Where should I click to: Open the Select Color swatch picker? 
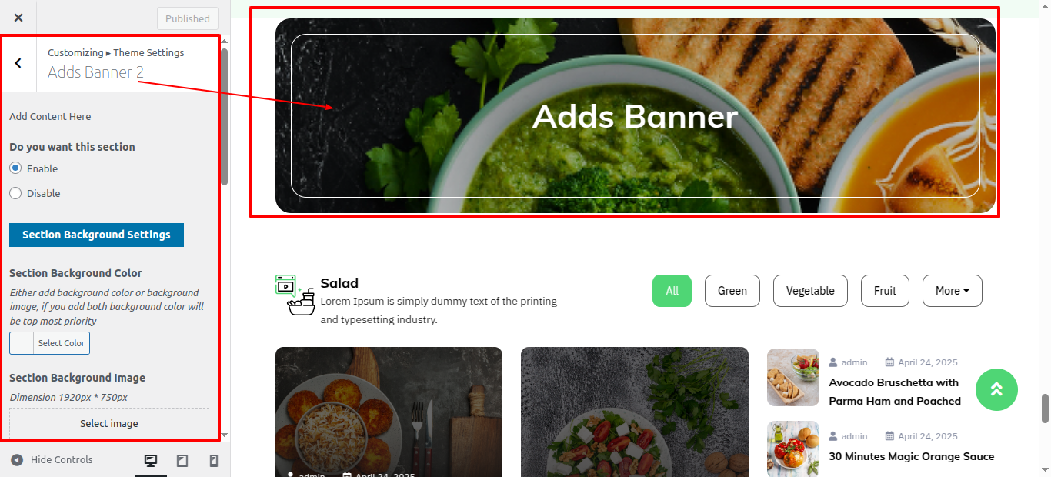(x=49, y=343)
